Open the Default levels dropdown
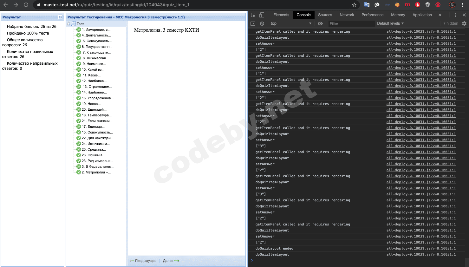Screen dimensions: 469x267 pos(390,23)
